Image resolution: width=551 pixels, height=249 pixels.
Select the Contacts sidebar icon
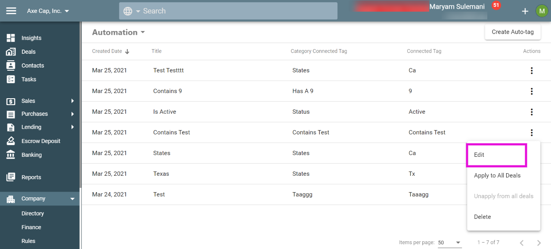click(11, 65)
